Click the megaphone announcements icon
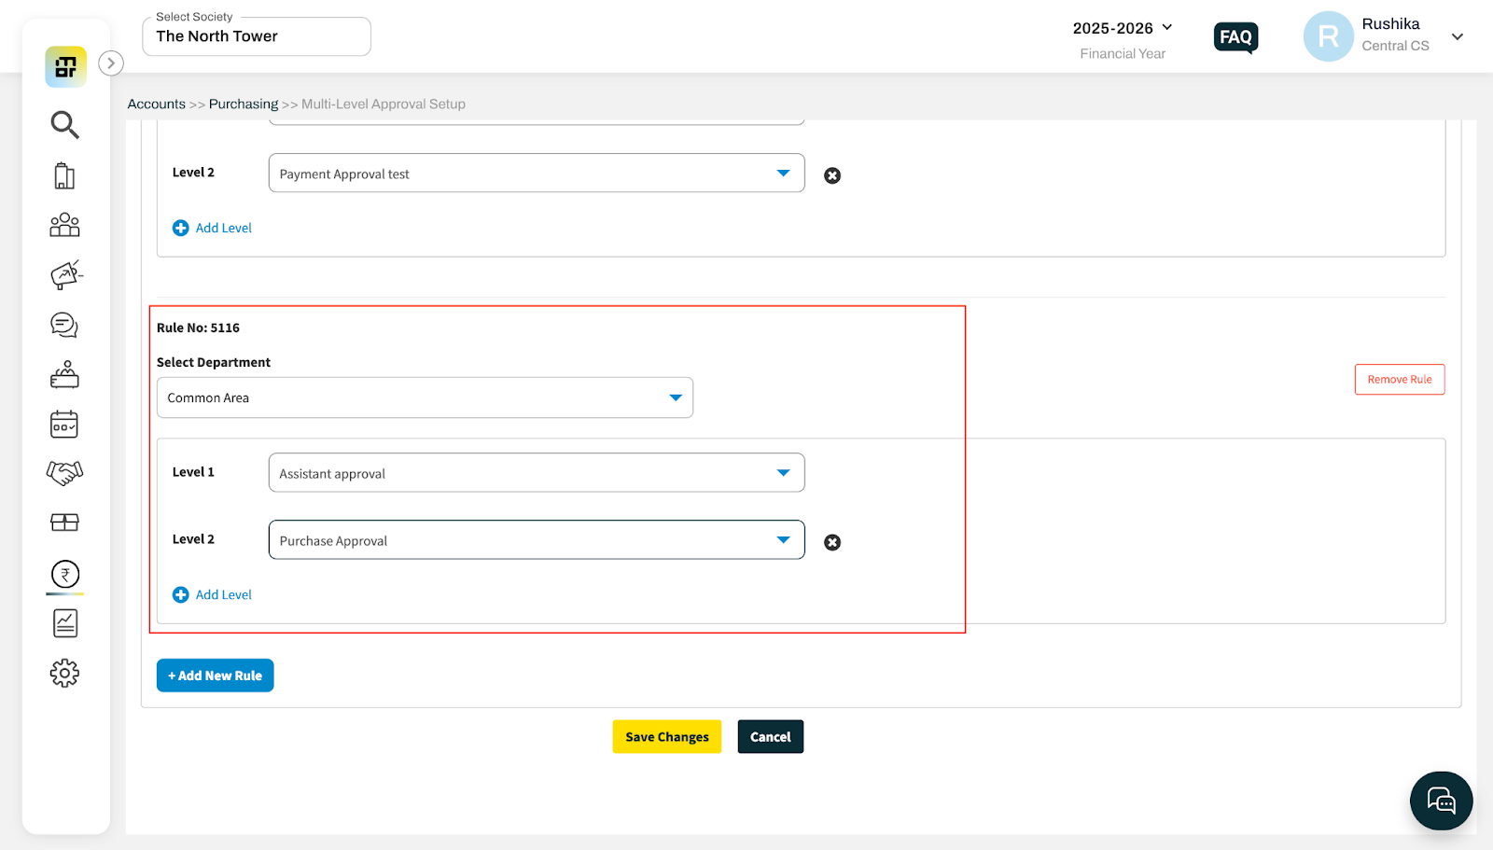This screenshot has width=1493, height=850. pos(64,275)
